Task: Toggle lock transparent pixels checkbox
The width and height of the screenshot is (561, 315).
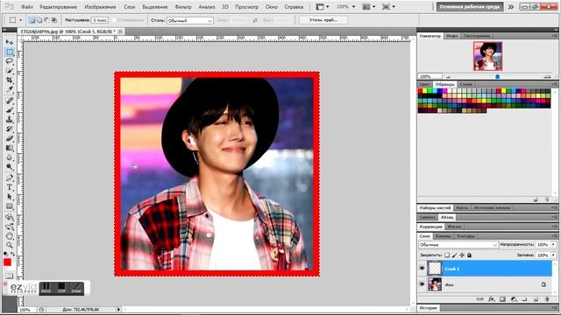Action: [x=447, y=255]
